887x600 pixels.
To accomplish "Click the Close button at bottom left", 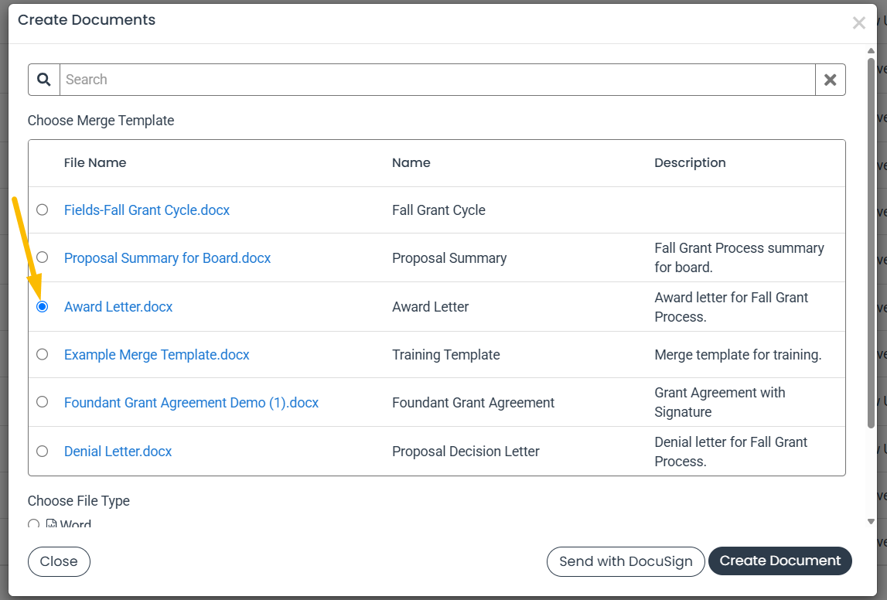I will click(x=59, y=561).
